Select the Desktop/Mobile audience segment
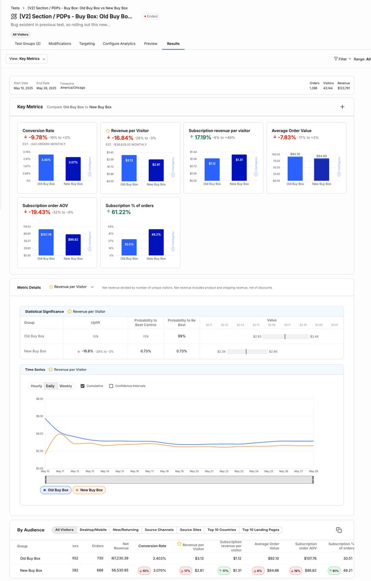Viewport: 371px width, 581px height. 93,530
